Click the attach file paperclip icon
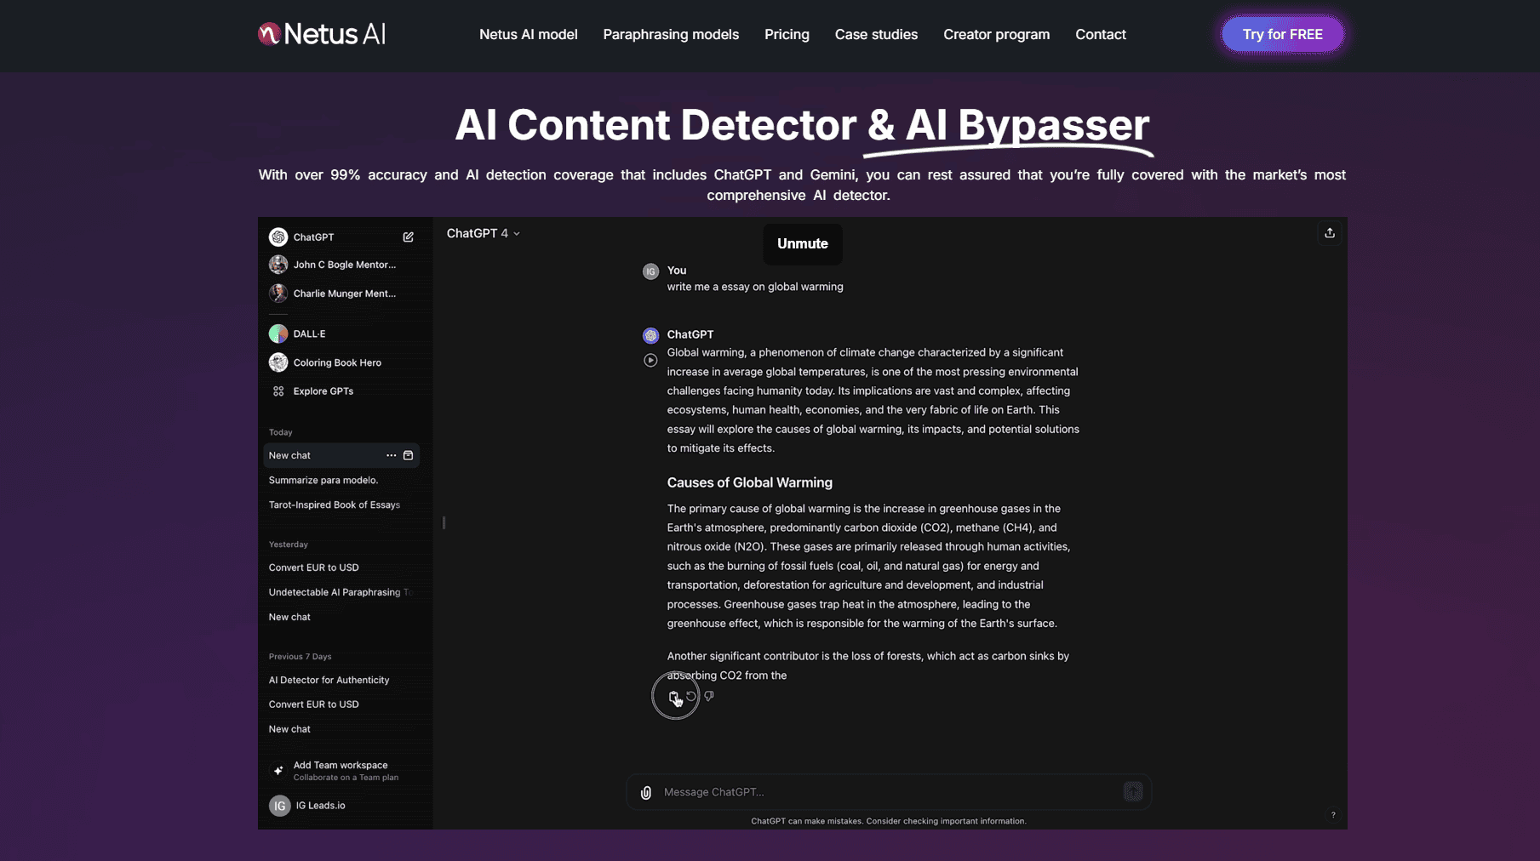This screenshot has height=861, width=1540. coord(646,792)
